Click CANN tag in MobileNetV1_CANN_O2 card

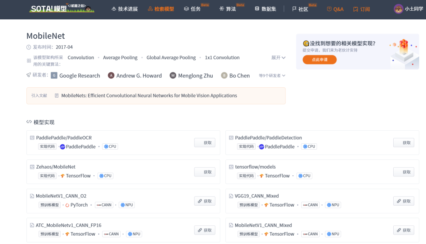click(104, 205)
